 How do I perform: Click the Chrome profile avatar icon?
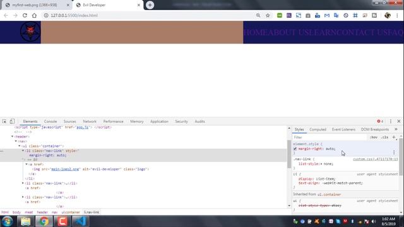388,15
